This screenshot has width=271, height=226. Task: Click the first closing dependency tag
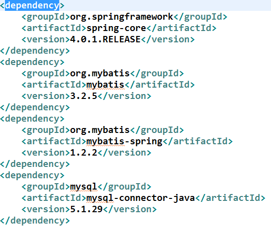tap(35, 51)
